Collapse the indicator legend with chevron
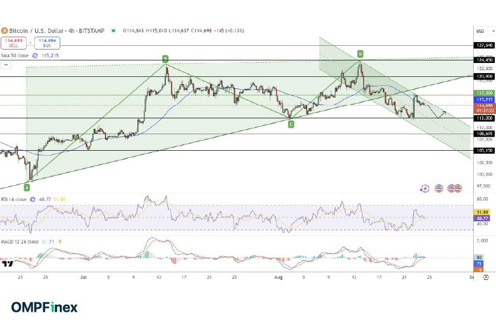This screenshot has height=320, width=496. point(4,64)
